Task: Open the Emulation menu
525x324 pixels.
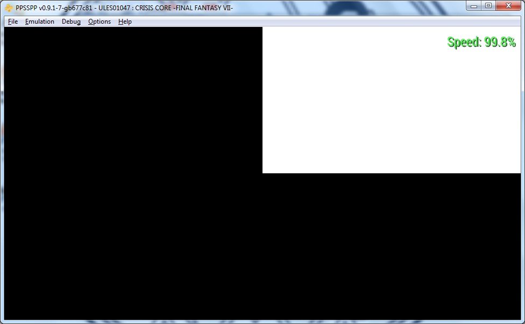Action: click(x=40, y=22)
